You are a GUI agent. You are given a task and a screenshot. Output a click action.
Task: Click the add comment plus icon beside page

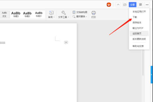coord(66,43)
